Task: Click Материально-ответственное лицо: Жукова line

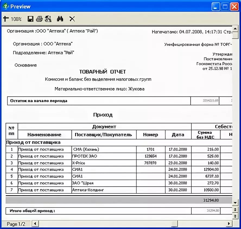Action: (x=99, y=89)
